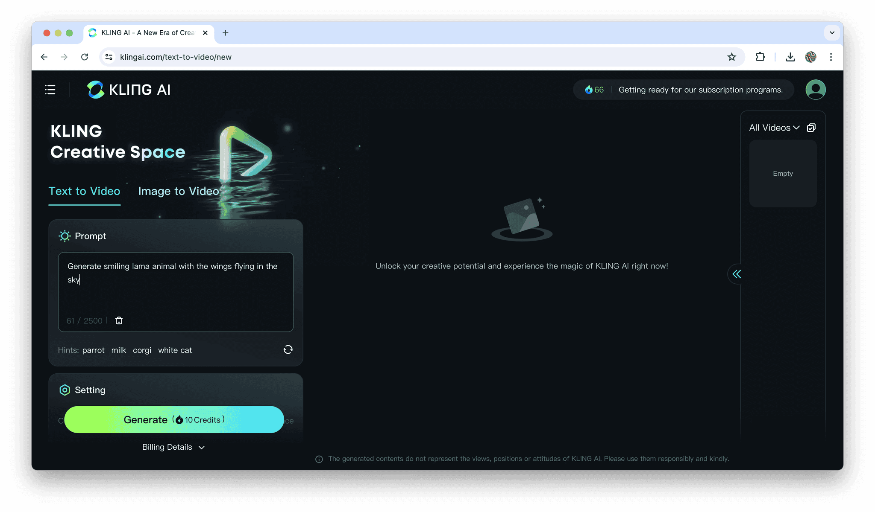The image size is (875, 512).
Task: Click the KLING AI logo icon
Action: click(x=95, y=89)
